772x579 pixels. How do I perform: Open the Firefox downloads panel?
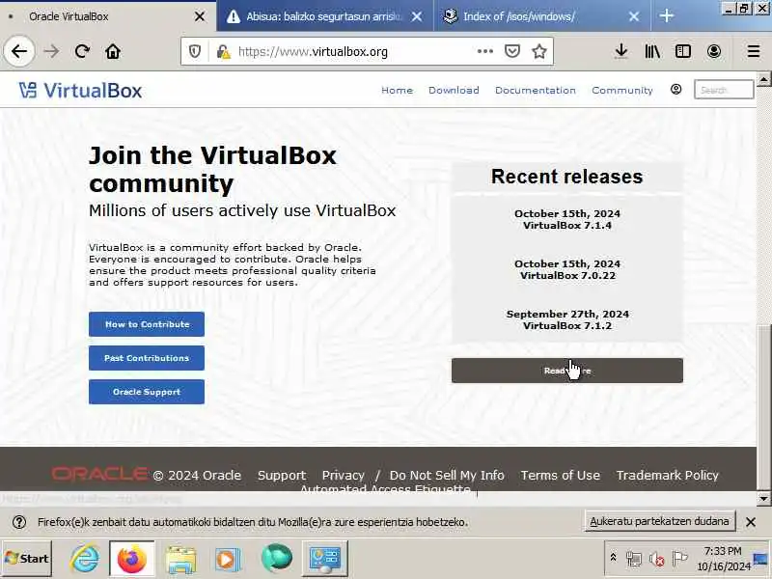coord(621,51)
